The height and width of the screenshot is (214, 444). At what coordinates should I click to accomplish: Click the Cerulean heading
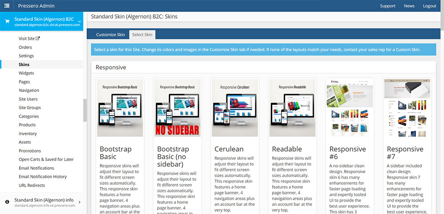tap(229, 149)
